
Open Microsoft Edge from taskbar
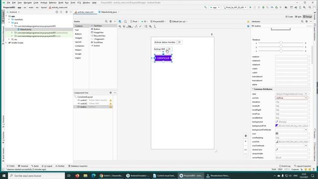click(93, 176)
